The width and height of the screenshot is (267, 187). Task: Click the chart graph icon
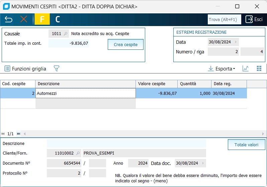[246, 68]
